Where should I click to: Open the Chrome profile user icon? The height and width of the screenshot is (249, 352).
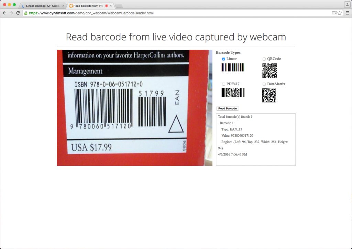tap(347, 5)
